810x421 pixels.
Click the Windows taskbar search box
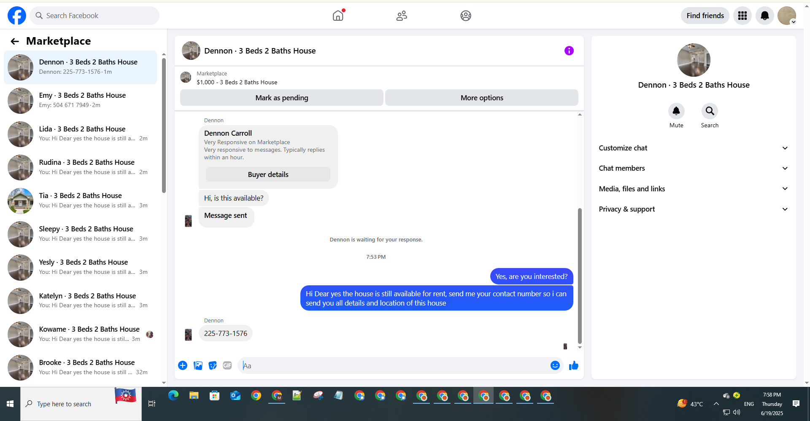pyautogui.click(x=81, y=404)
